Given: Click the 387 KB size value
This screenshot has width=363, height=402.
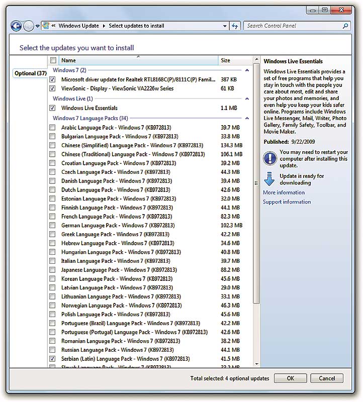Looking at the screenshot, I should [229, 80].
